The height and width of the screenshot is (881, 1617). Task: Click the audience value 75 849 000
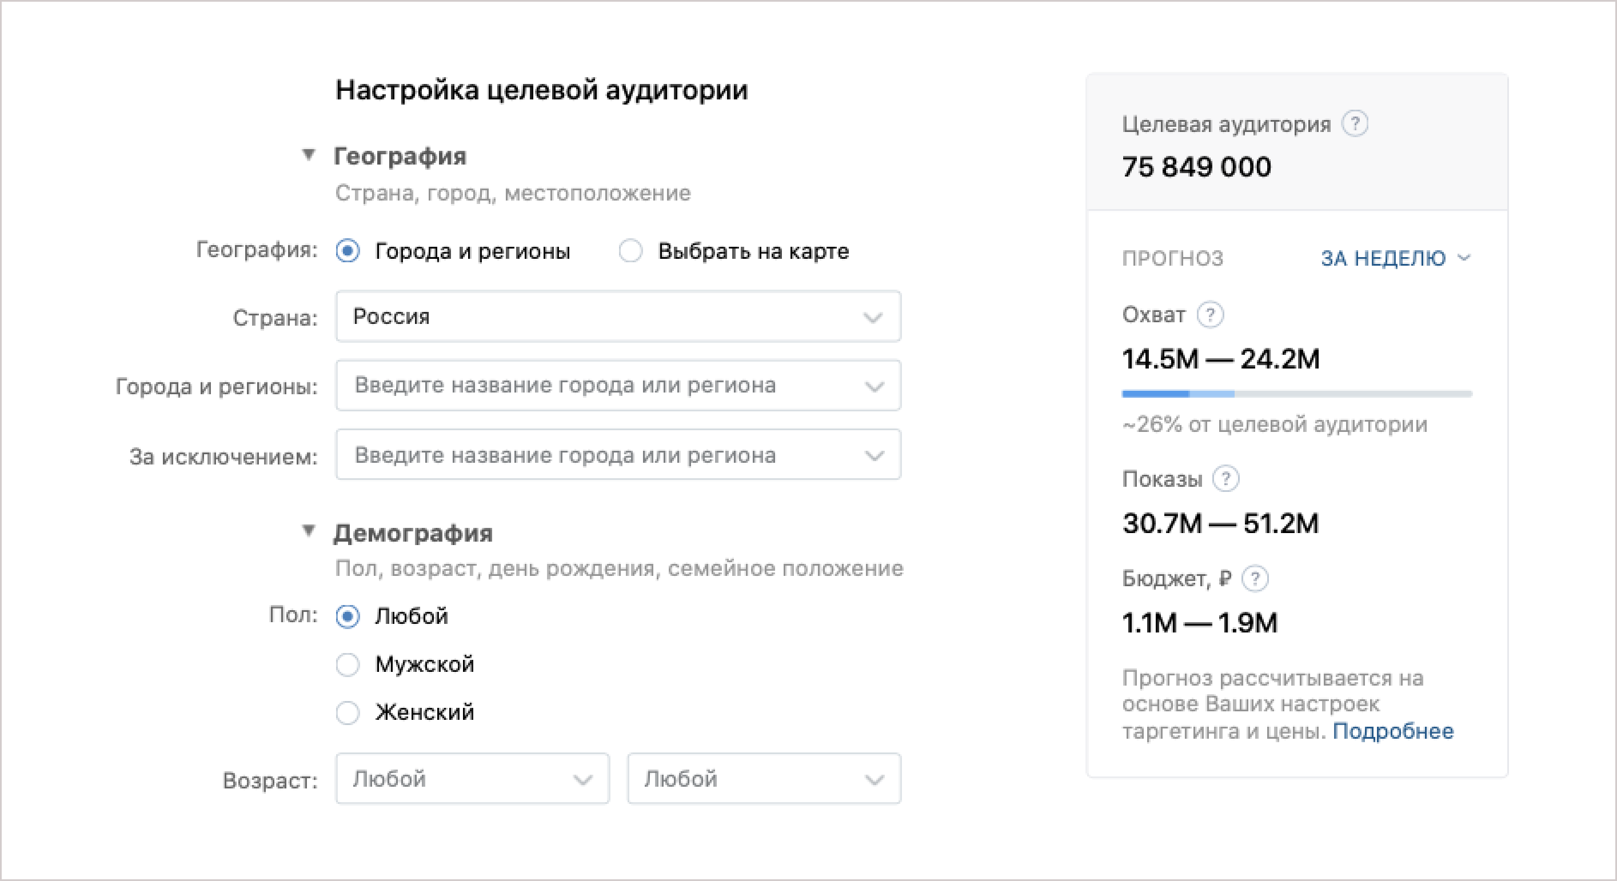tap(1196, 167)
